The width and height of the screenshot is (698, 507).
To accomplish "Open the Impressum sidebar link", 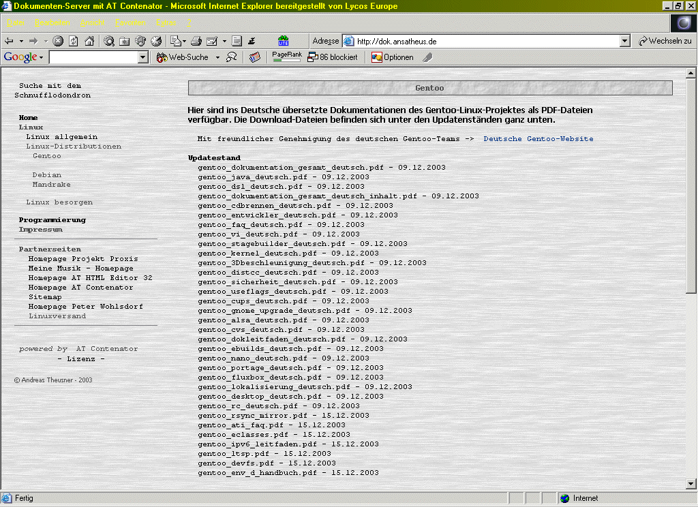I will [40, 229].
